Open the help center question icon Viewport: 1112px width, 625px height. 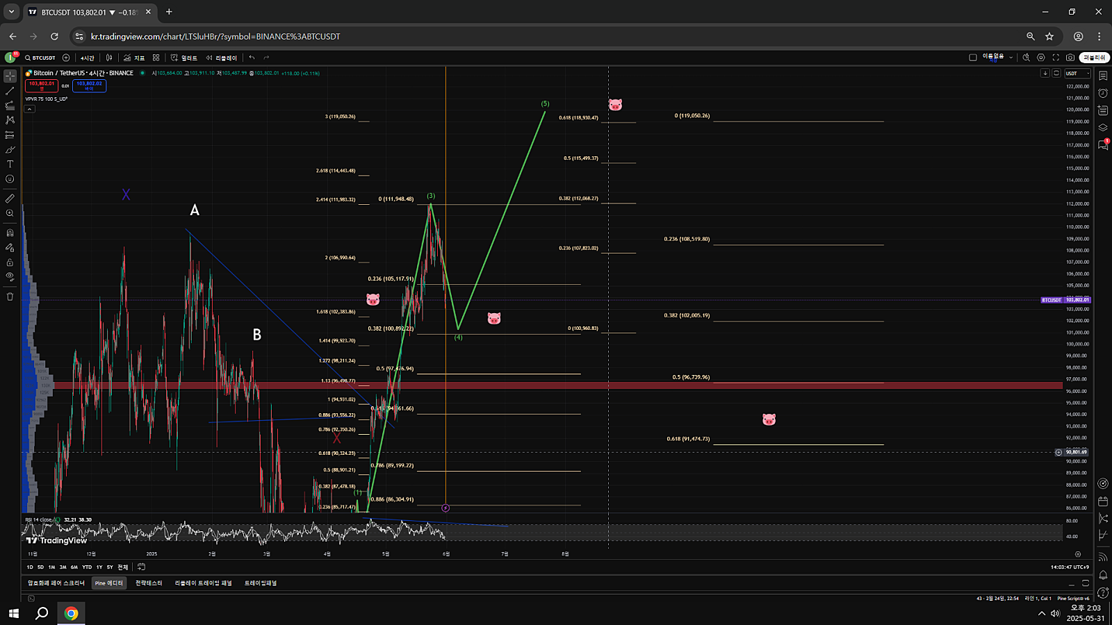point(1103,592)
